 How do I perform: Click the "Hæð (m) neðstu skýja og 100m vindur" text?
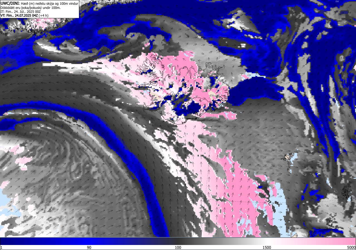(x=49, y=4)
